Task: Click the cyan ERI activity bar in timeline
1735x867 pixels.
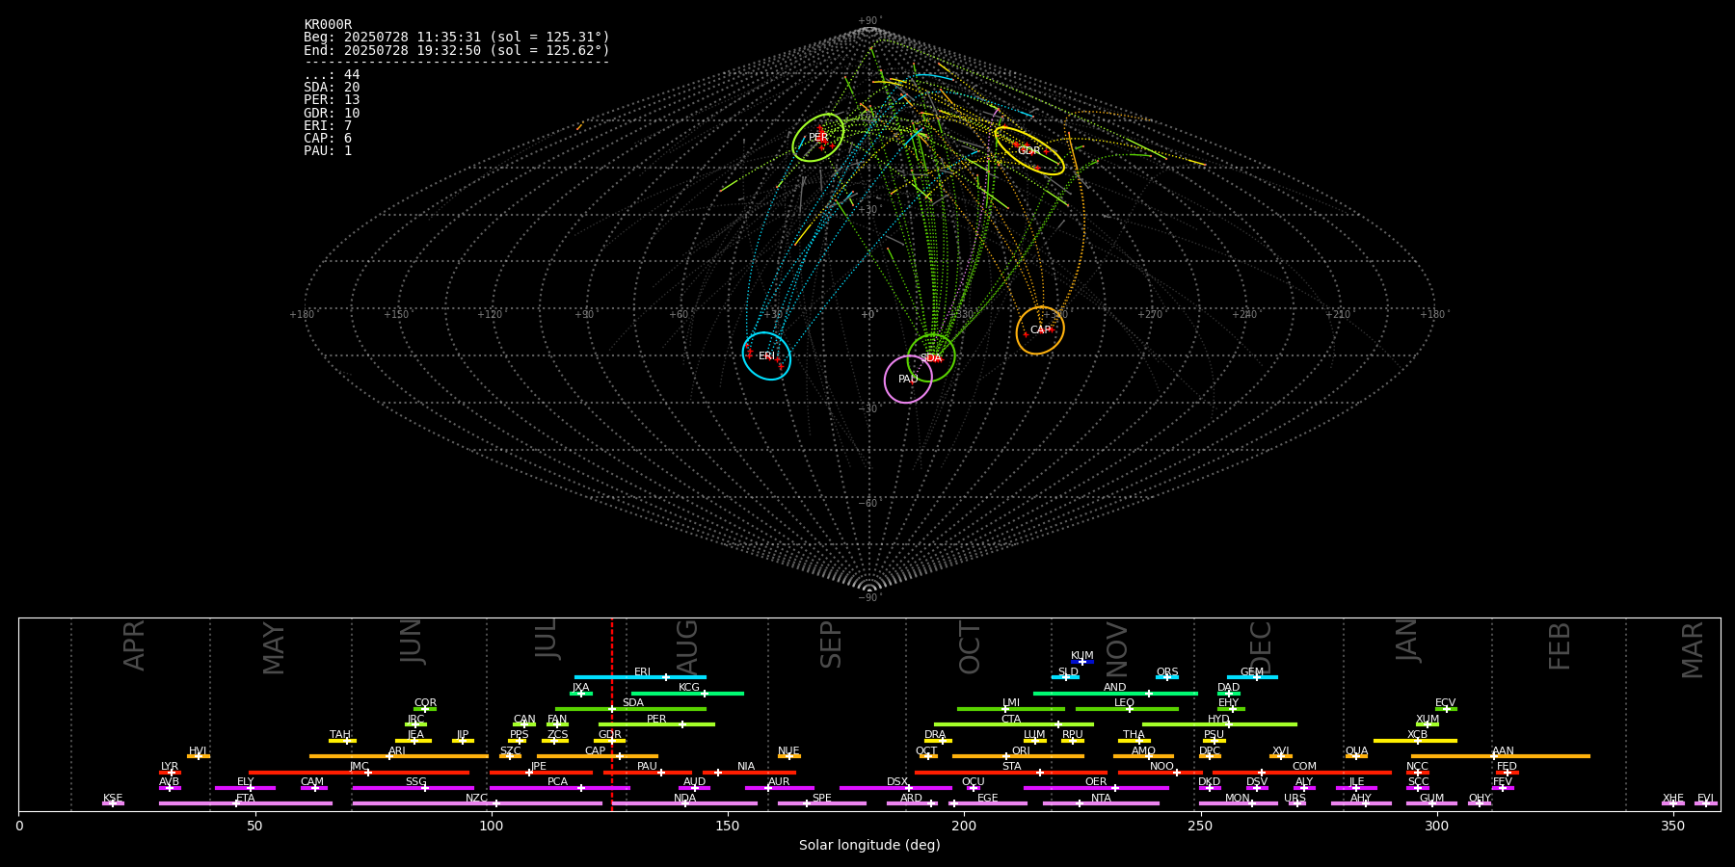Action: 640,677
